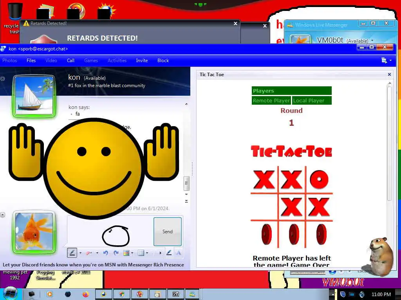
Task: Open the volume tray icon
Action: 361,295
